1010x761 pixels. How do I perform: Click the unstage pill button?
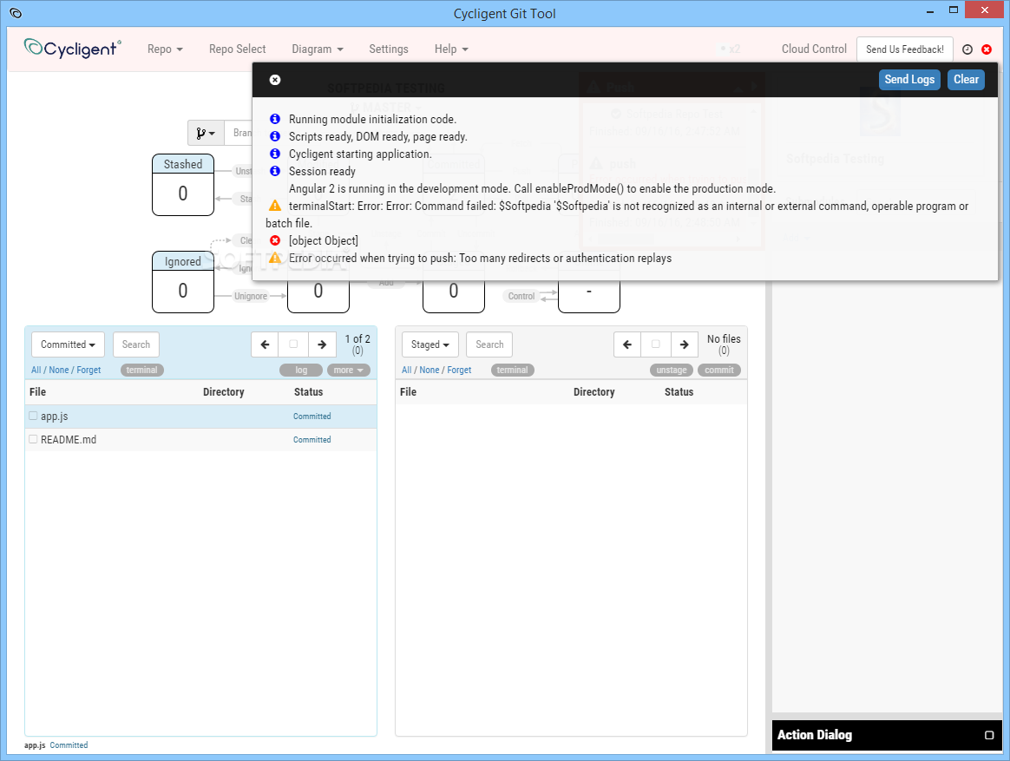[672, 370]
